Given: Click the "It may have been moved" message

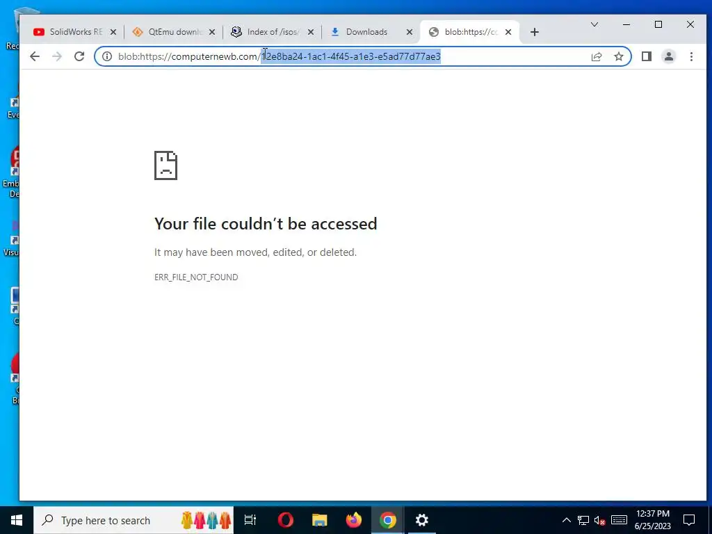Looking at the screenshot, I should pyautogui.click(x=256, y=252).
